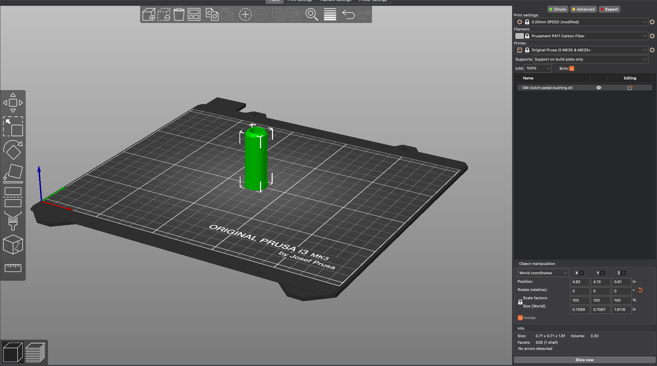Image resolution: width=657 pixels, height=366 pixels.
Task: Toggle the scale factors lock
Action: (x=520, y=302)
